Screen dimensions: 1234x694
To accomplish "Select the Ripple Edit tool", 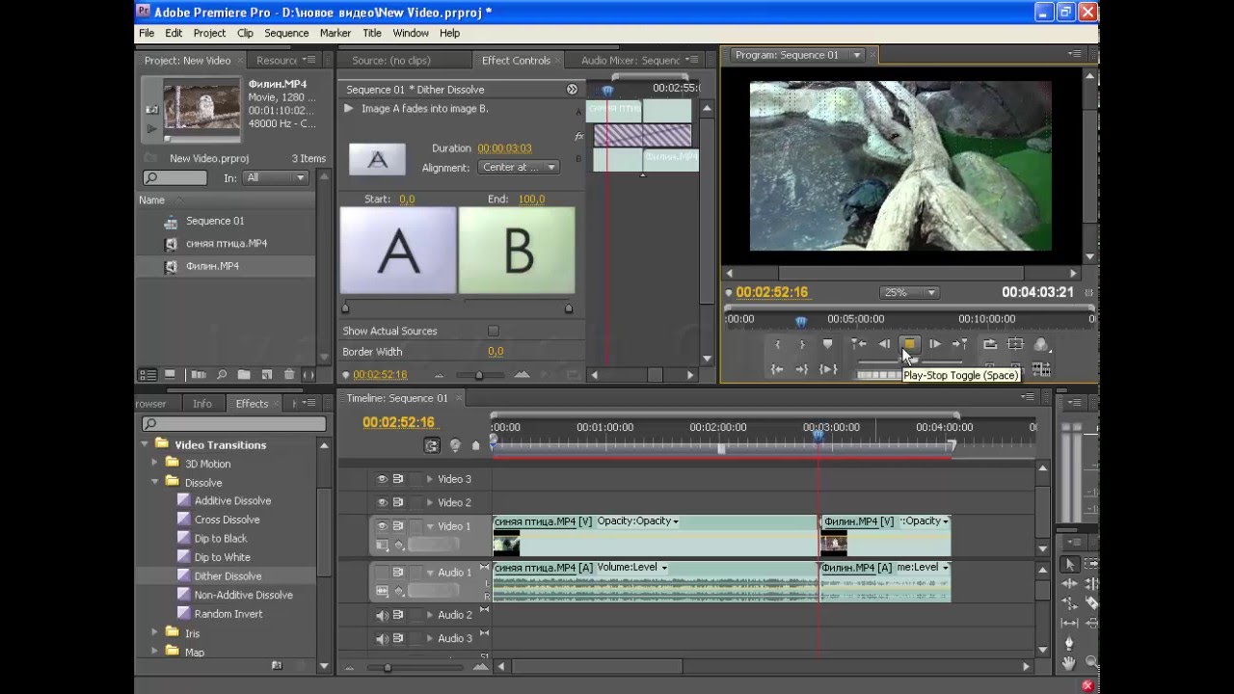I will (x=1069, y=583).
